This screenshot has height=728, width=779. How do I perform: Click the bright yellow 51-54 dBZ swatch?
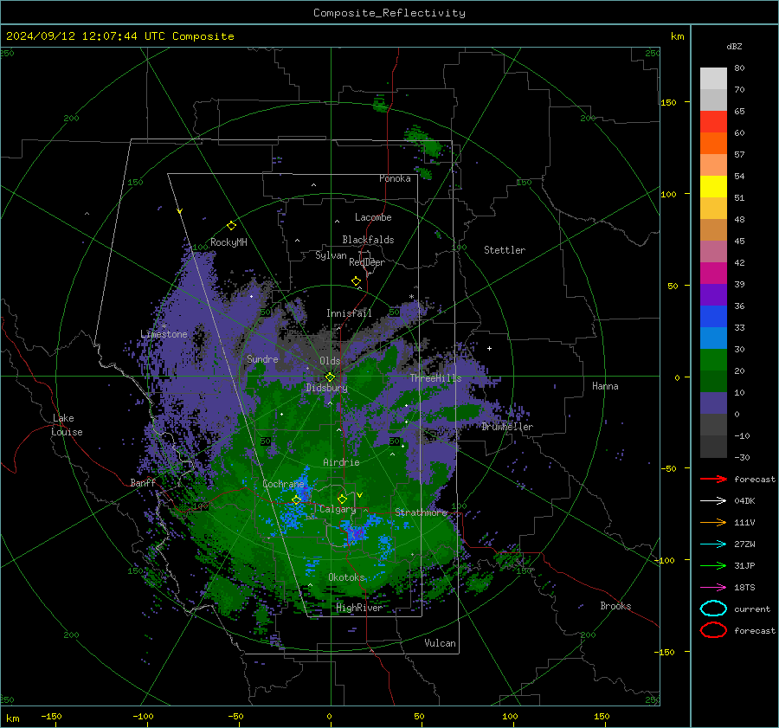(x=713, y=187)
